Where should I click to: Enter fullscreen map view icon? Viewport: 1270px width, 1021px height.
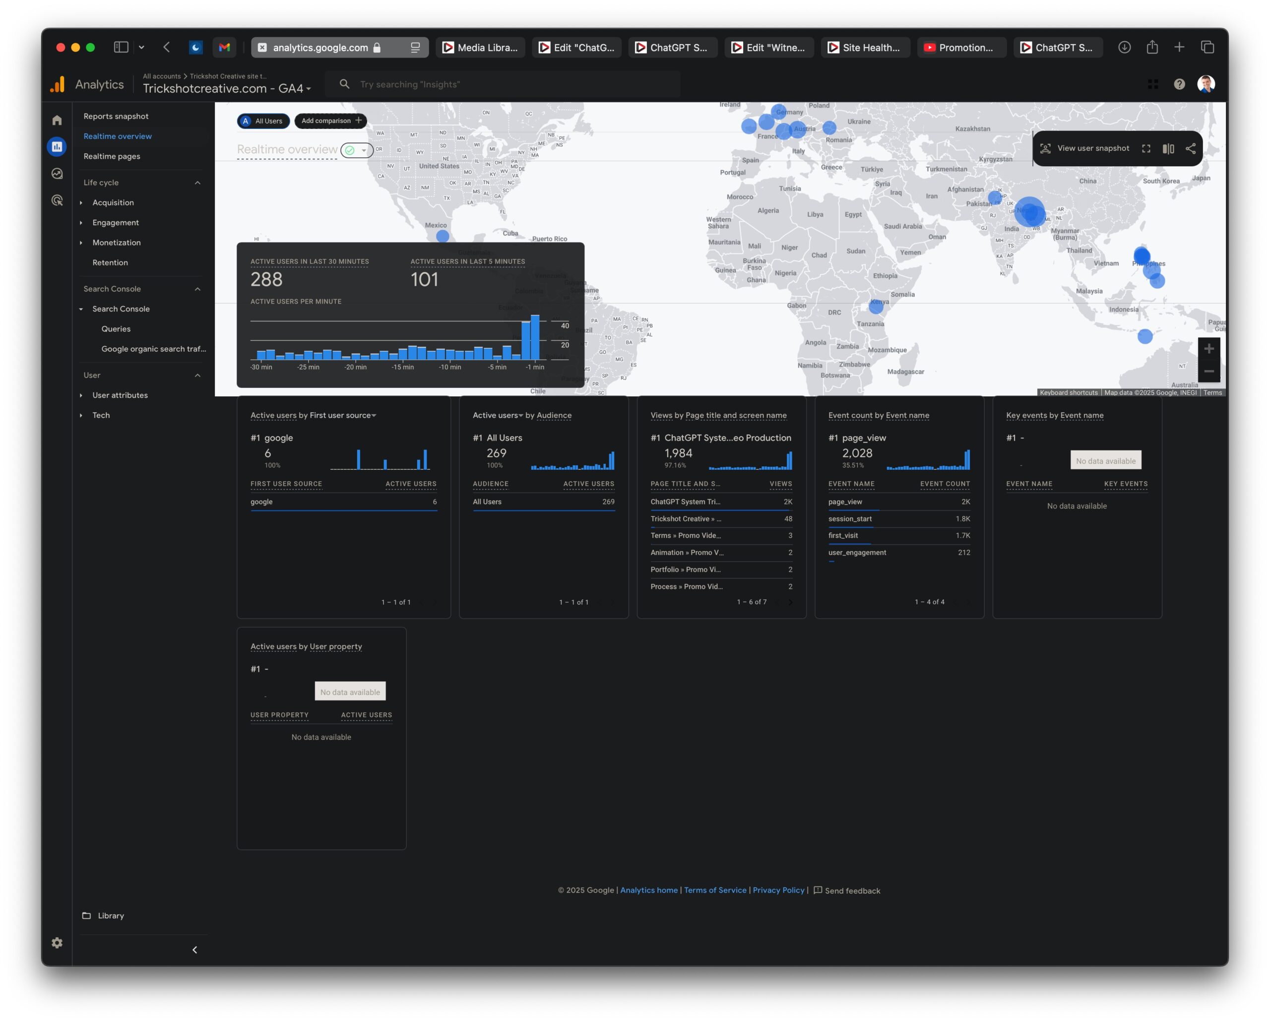coord(1146,148)
